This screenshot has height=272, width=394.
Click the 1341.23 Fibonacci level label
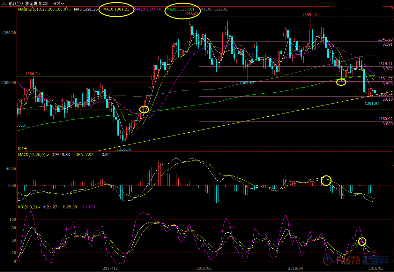click(x=385, y=39)
